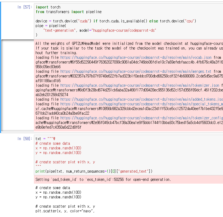The height and width of the screenshot is (217, 223).
Task: Open the merges.txt huggingface link
Action: pyautogui.click(x=136, y=71)
